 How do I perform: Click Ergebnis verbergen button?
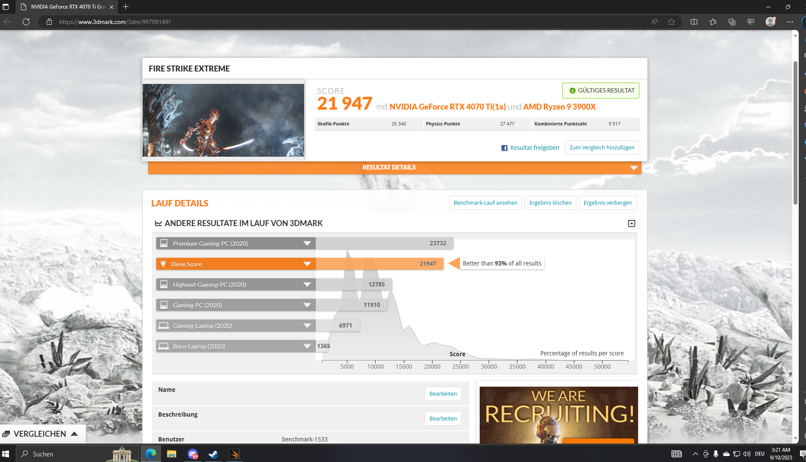coord(607,203)
